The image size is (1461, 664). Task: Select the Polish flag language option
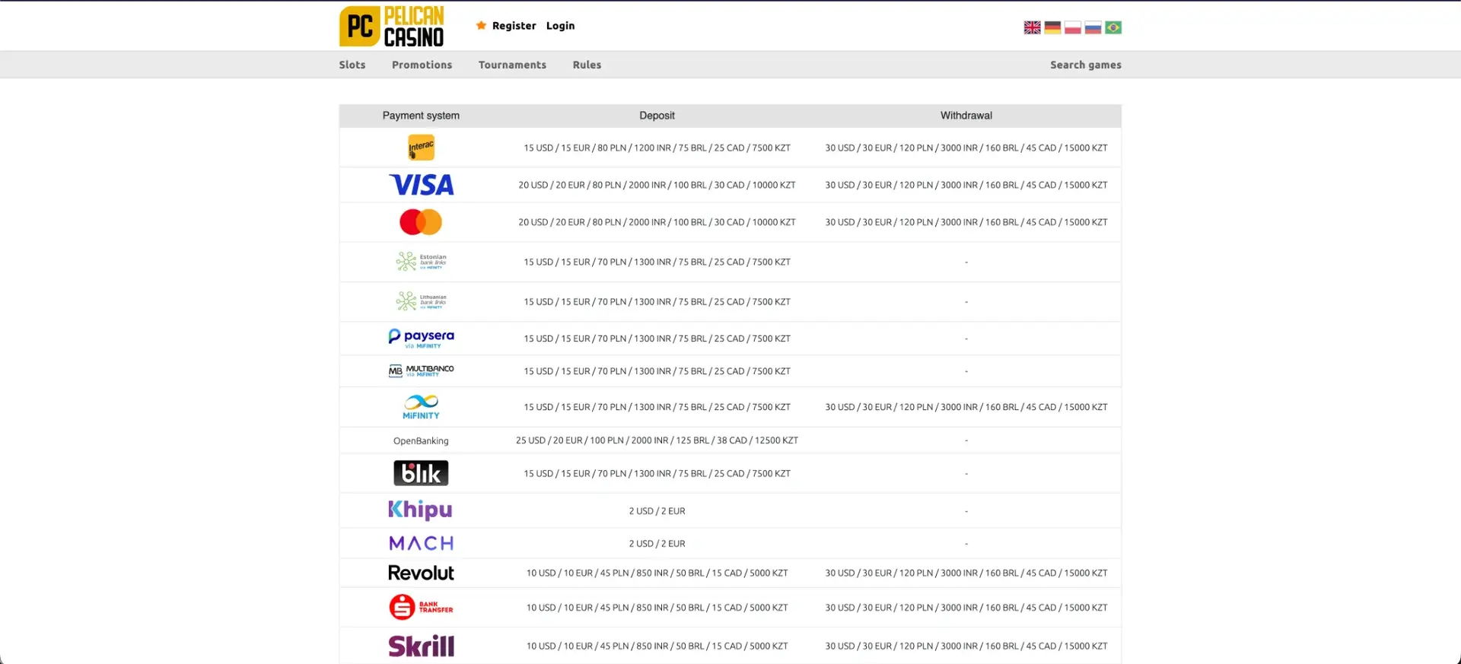1073,27
